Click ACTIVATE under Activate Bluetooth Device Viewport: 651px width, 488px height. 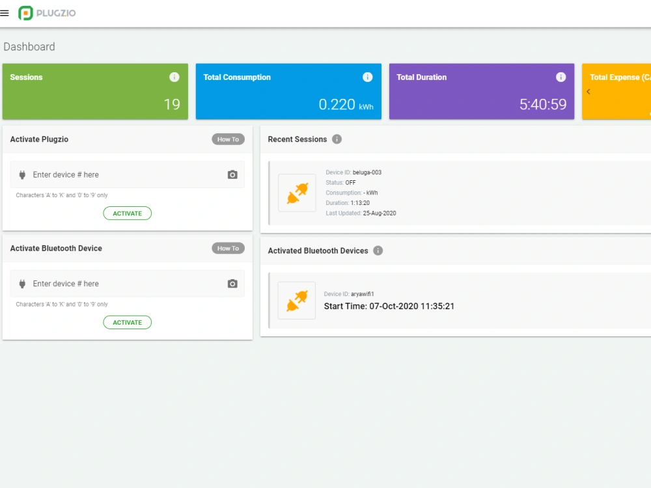(128, 323)
